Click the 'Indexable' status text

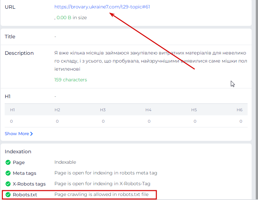coord(65,162)
